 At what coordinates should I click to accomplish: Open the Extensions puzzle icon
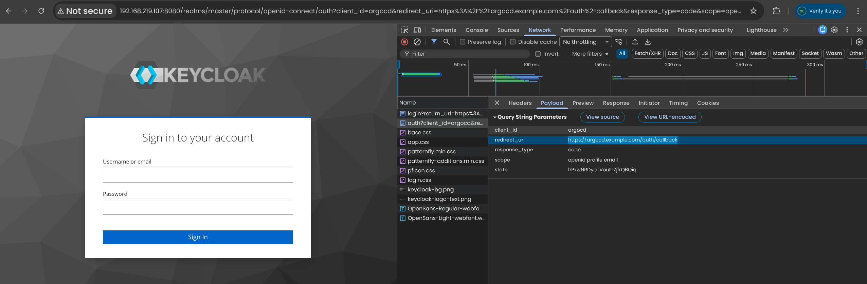pos(776,11)
